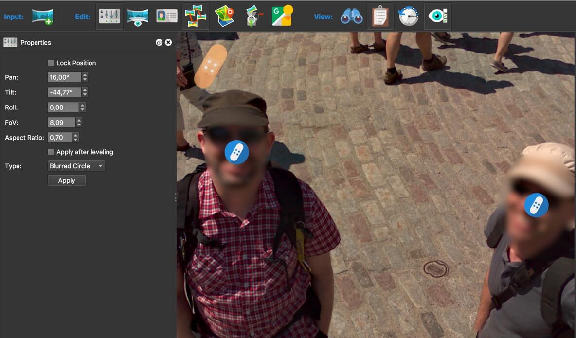Increase Aspect Ratio with stepper up arrow
Viewport: 576px width, 338px height.
click(76, 135)
